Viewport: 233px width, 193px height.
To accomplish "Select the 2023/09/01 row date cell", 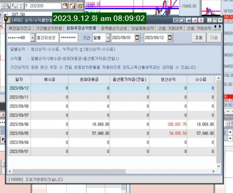I will (19, 151).
